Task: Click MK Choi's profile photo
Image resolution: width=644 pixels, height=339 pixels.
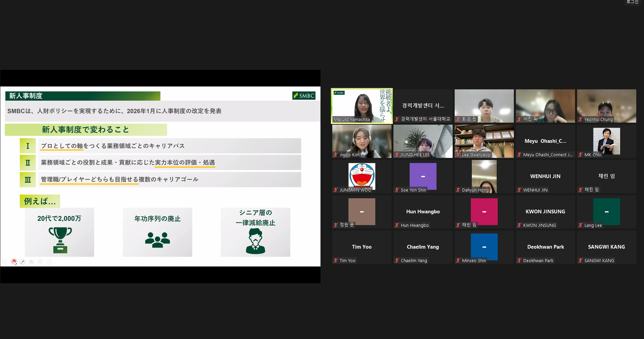Action: point(607,141)
